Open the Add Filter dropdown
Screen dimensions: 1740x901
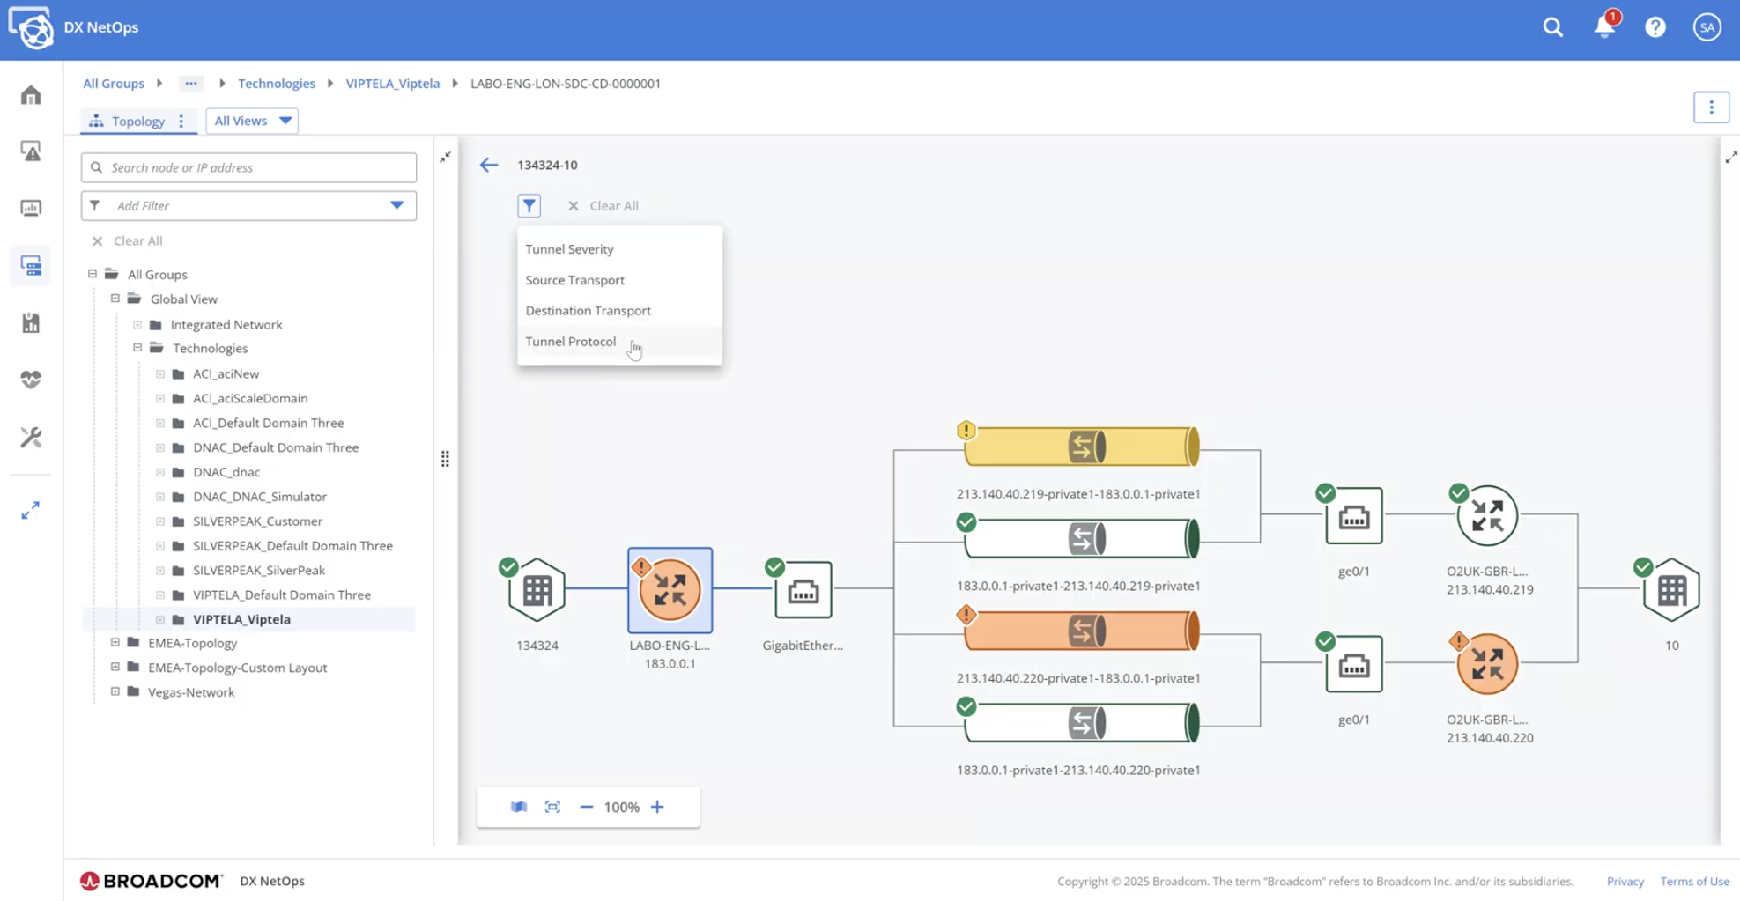(248, 205)
